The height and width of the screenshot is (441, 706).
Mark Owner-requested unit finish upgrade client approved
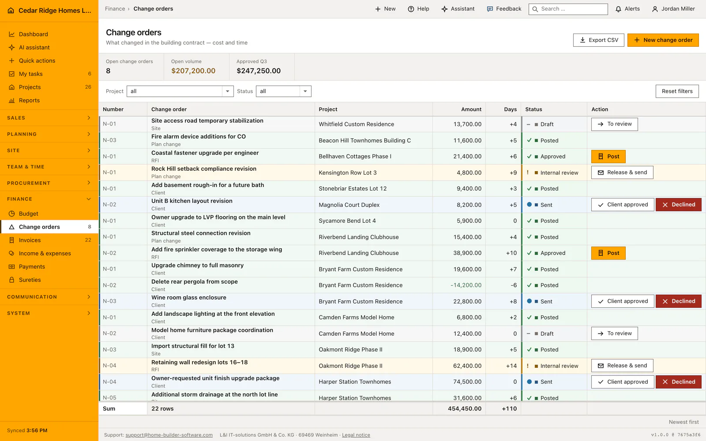(x=623, y=382)
